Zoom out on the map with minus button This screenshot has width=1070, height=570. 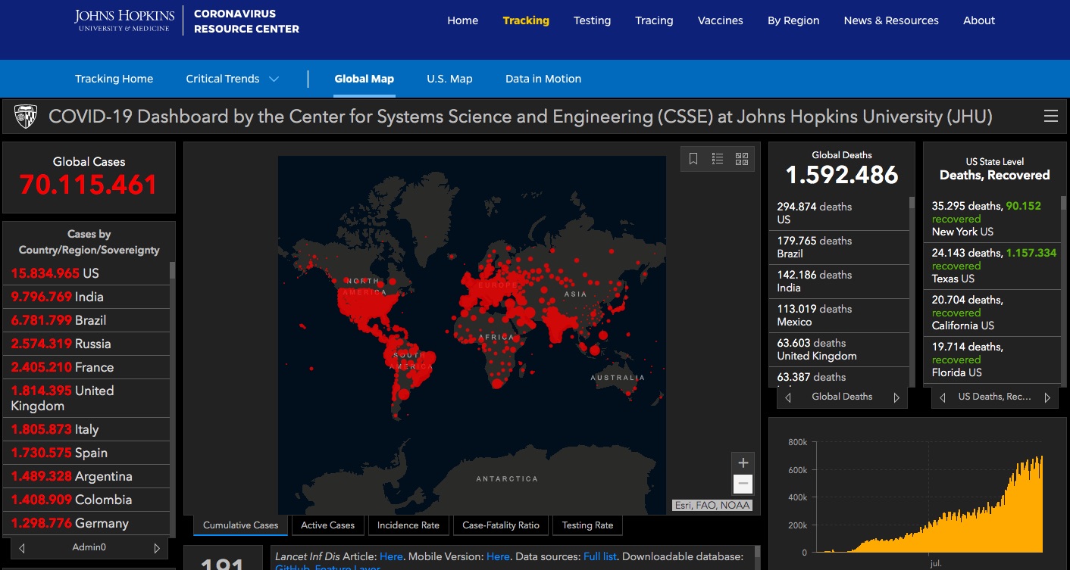pos(743,484)
